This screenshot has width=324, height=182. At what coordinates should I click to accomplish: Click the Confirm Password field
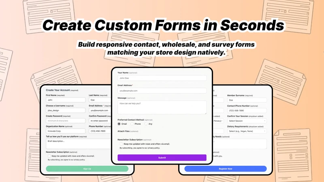point(100,121)
